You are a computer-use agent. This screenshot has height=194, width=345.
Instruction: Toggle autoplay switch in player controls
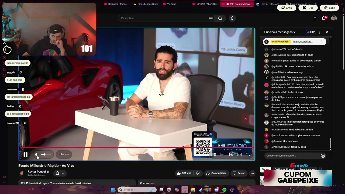click(x=215, y=154)
